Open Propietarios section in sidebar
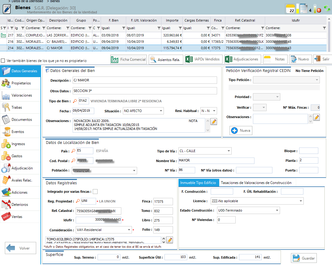This screenshot has height=265, width=332. tap(20, 83)
